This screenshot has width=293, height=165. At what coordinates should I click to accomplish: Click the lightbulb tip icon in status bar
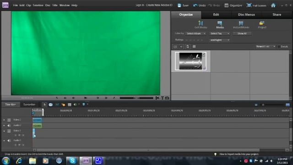[215, 154]
